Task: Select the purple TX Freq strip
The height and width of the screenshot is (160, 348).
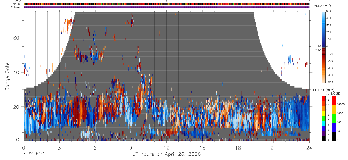Action: pyautogui.click(x=166, y=7)
